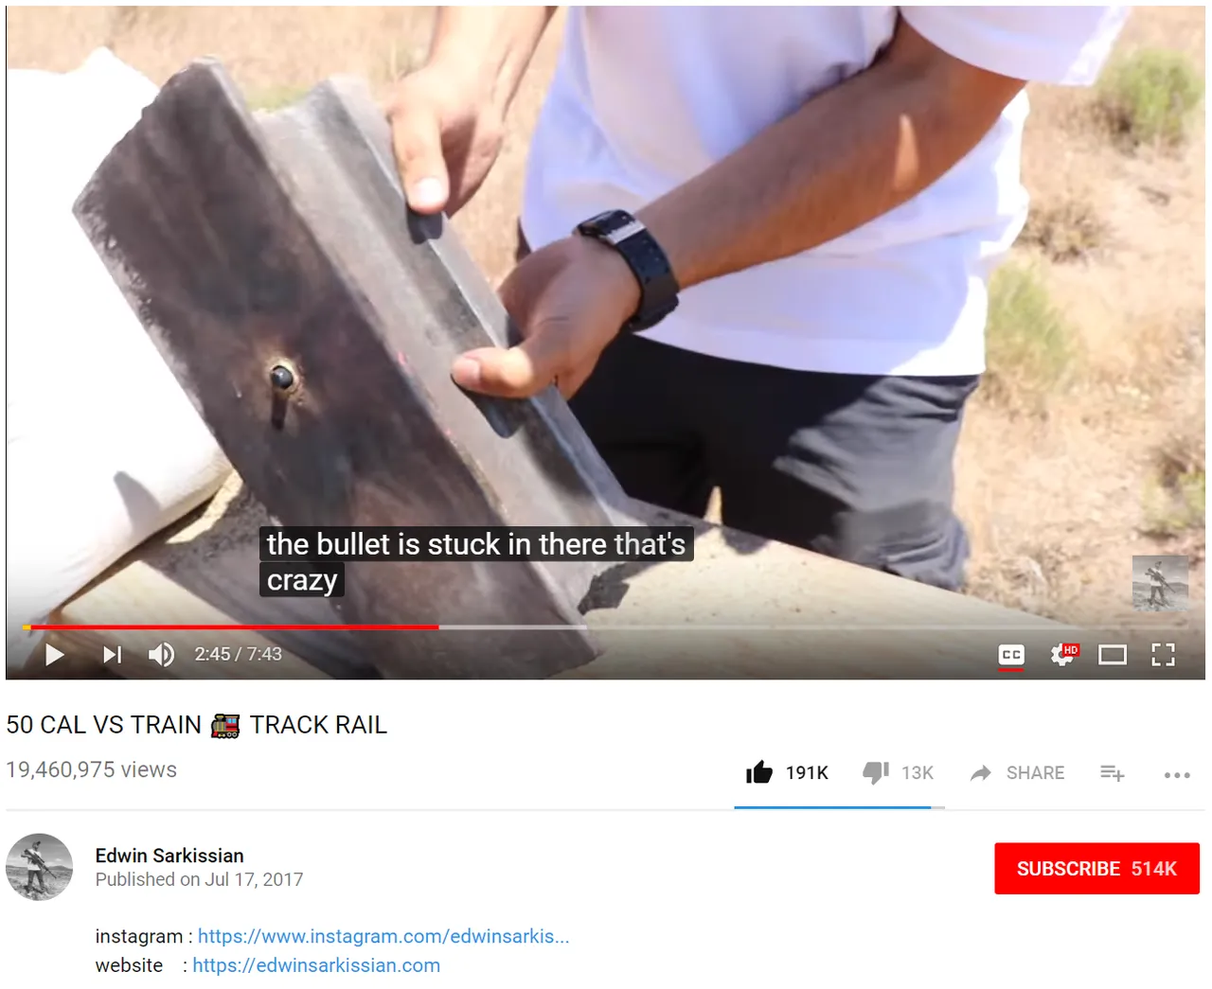The height and width of the screenshot is (989, 1212).
Task: Subscribe to Edwin Sarkissian's channel
Action: (1096, 868)
